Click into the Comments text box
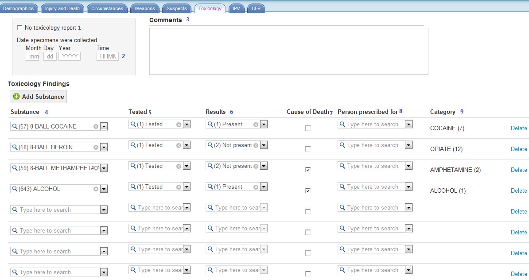Screen dimensions: 529x280 pos(288,51)
